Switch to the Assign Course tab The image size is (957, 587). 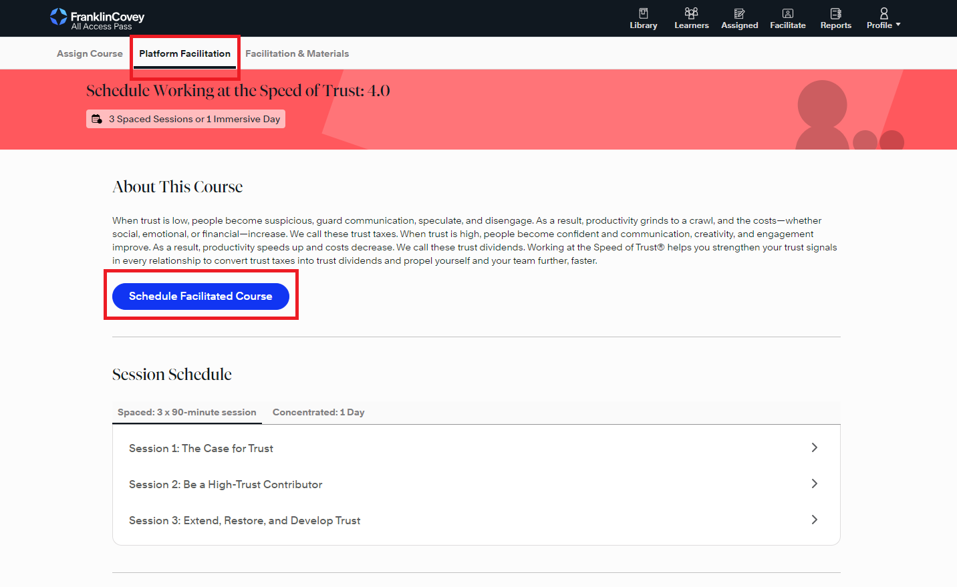90,53
